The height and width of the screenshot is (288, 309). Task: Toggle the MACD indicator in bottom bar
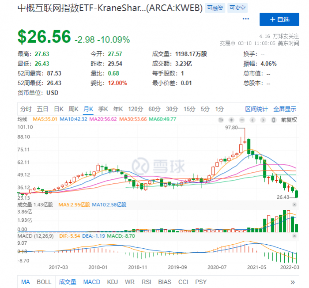tap(92, 282)
